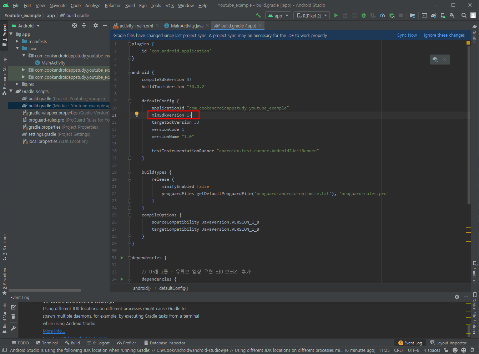
Task: Fold the plugins block at line 1
Action: (x=130, y=44)
